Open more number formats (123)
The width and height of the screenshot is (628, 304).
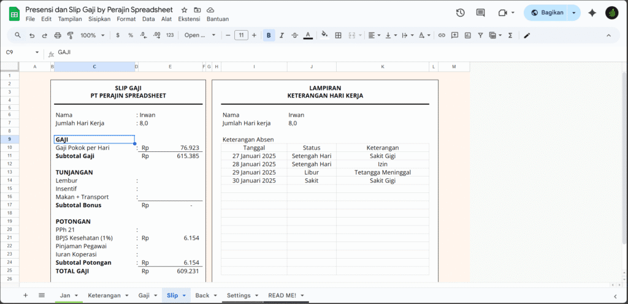click(170, 35)
